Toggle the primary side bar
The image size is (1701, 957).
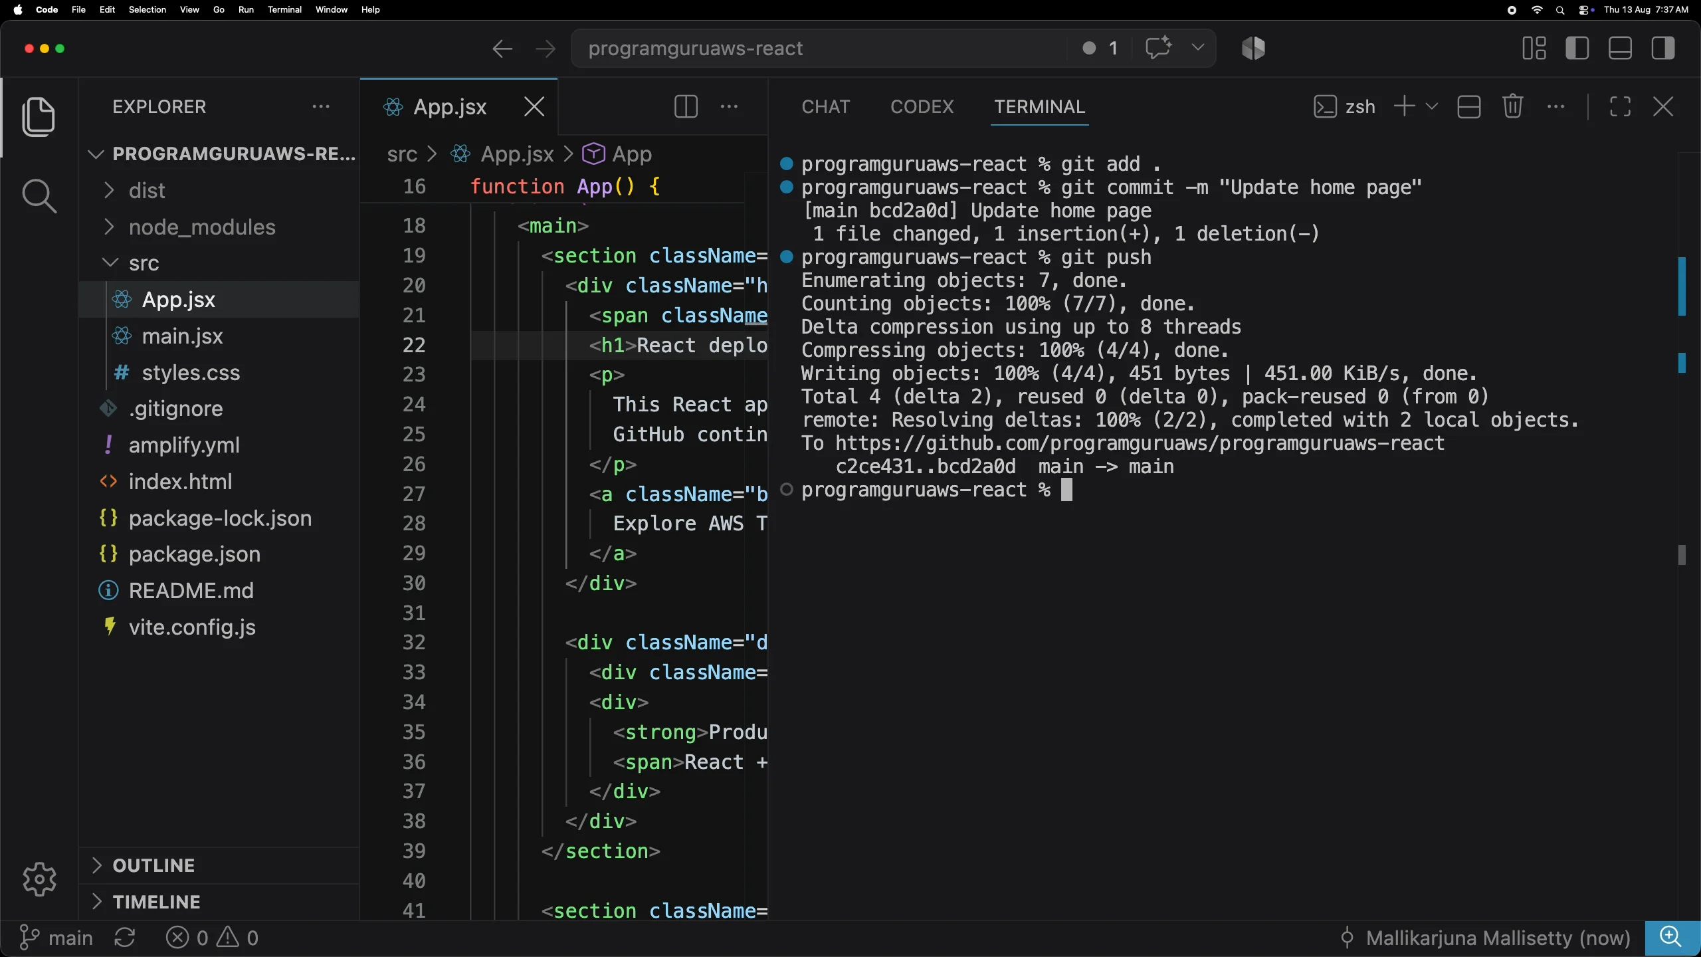point(1577,48)
